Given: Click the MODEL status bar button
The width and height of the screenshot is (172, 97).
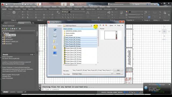Looking at the screenshot, I should pyautogui.click(x=120, y=92).
